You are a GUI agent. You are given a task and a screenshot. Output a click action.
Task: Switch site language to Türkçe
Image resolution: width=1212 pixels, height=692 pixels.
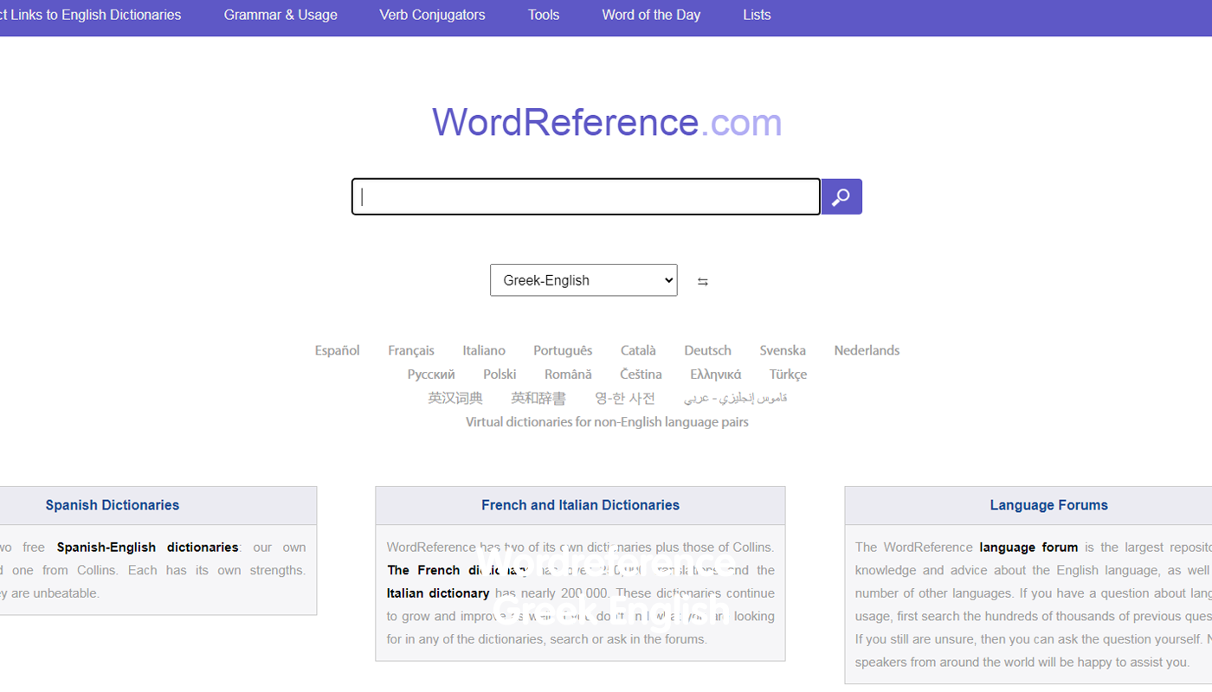coord(788,375)
